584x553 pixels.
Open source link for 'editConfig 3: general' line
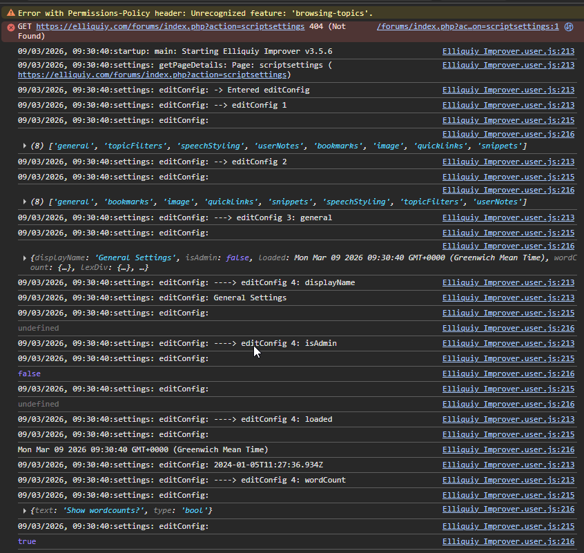coord(508,217)
